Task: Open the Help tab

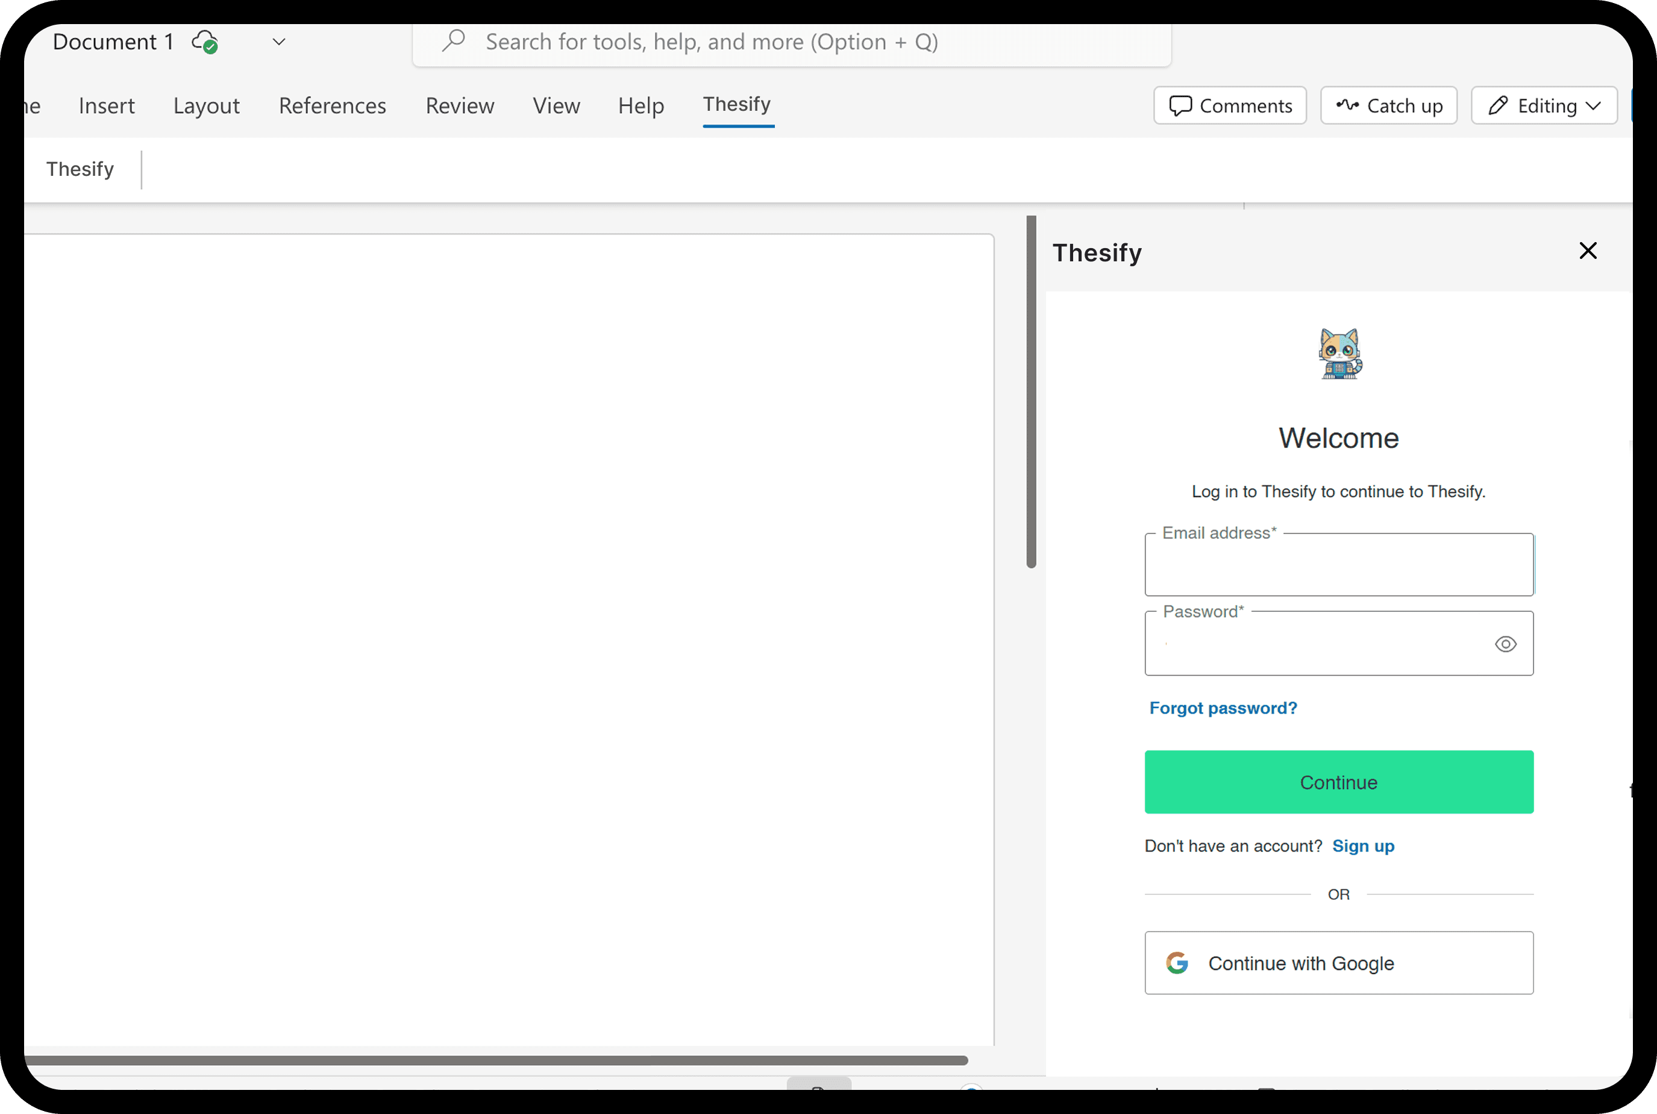Action: pos(641,106)
